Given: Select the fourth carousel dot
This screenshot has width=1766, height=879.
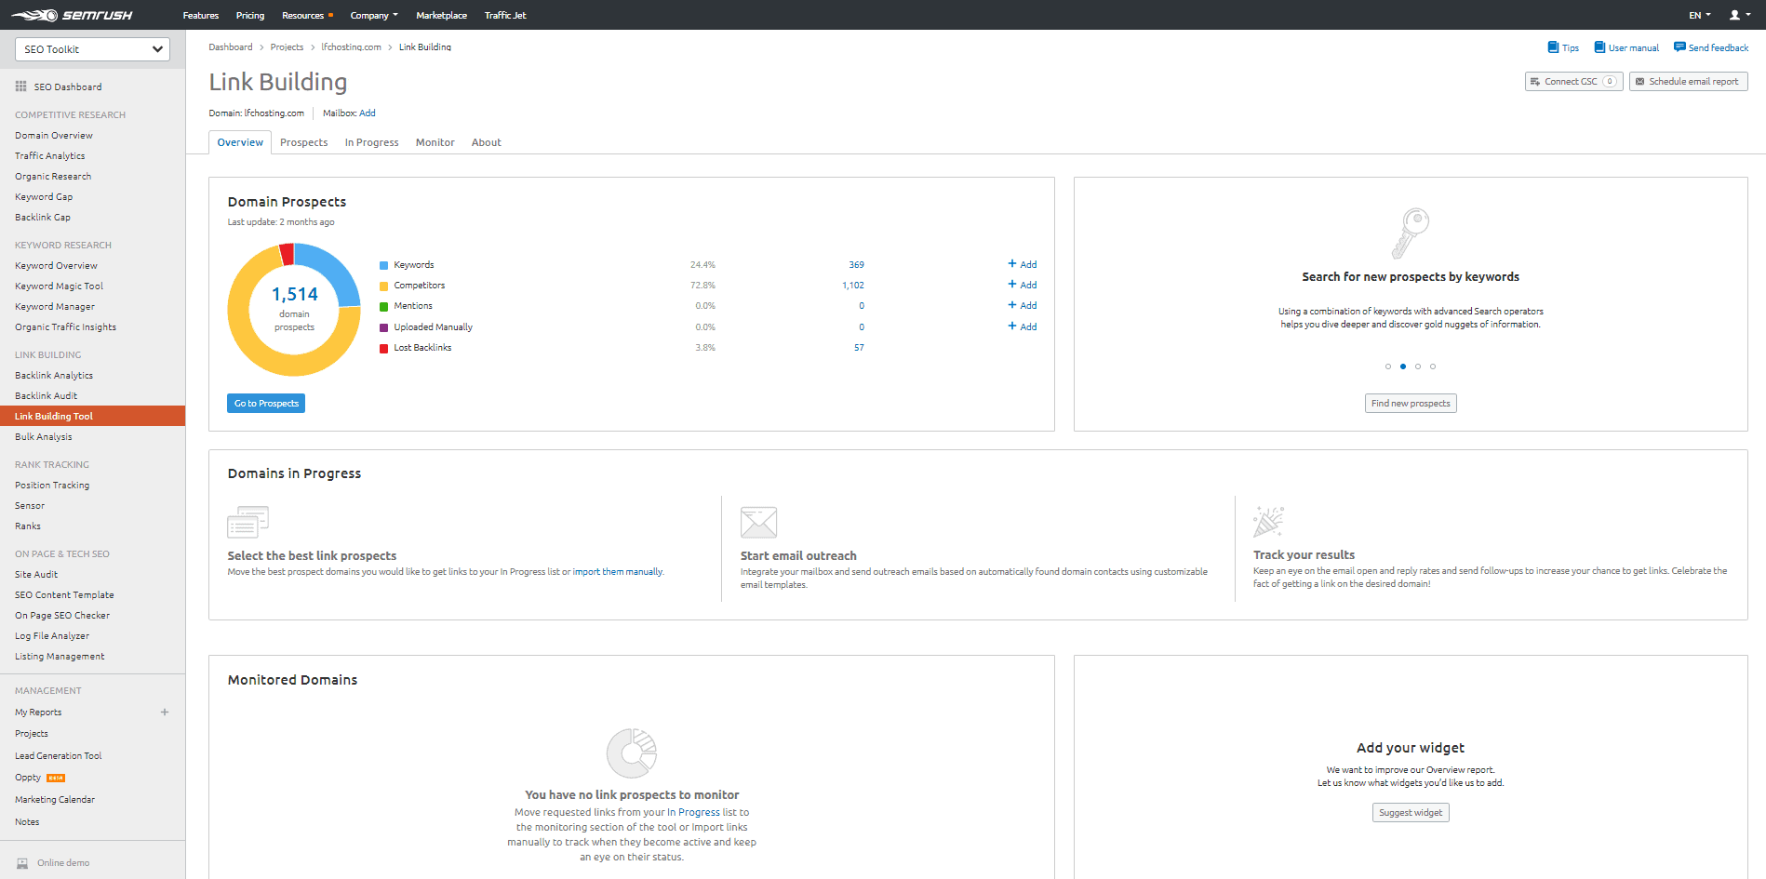Looking at the screenshot, I should (x=1433, y=366).
